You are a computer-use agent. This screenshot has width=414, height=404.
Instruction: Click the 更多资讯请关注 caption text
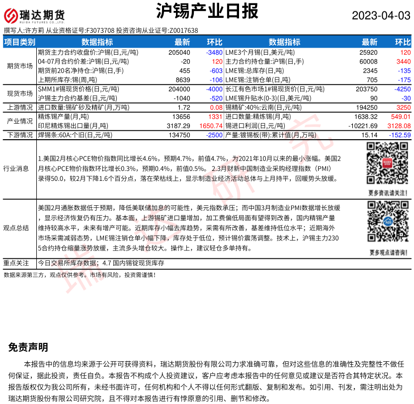388,193
